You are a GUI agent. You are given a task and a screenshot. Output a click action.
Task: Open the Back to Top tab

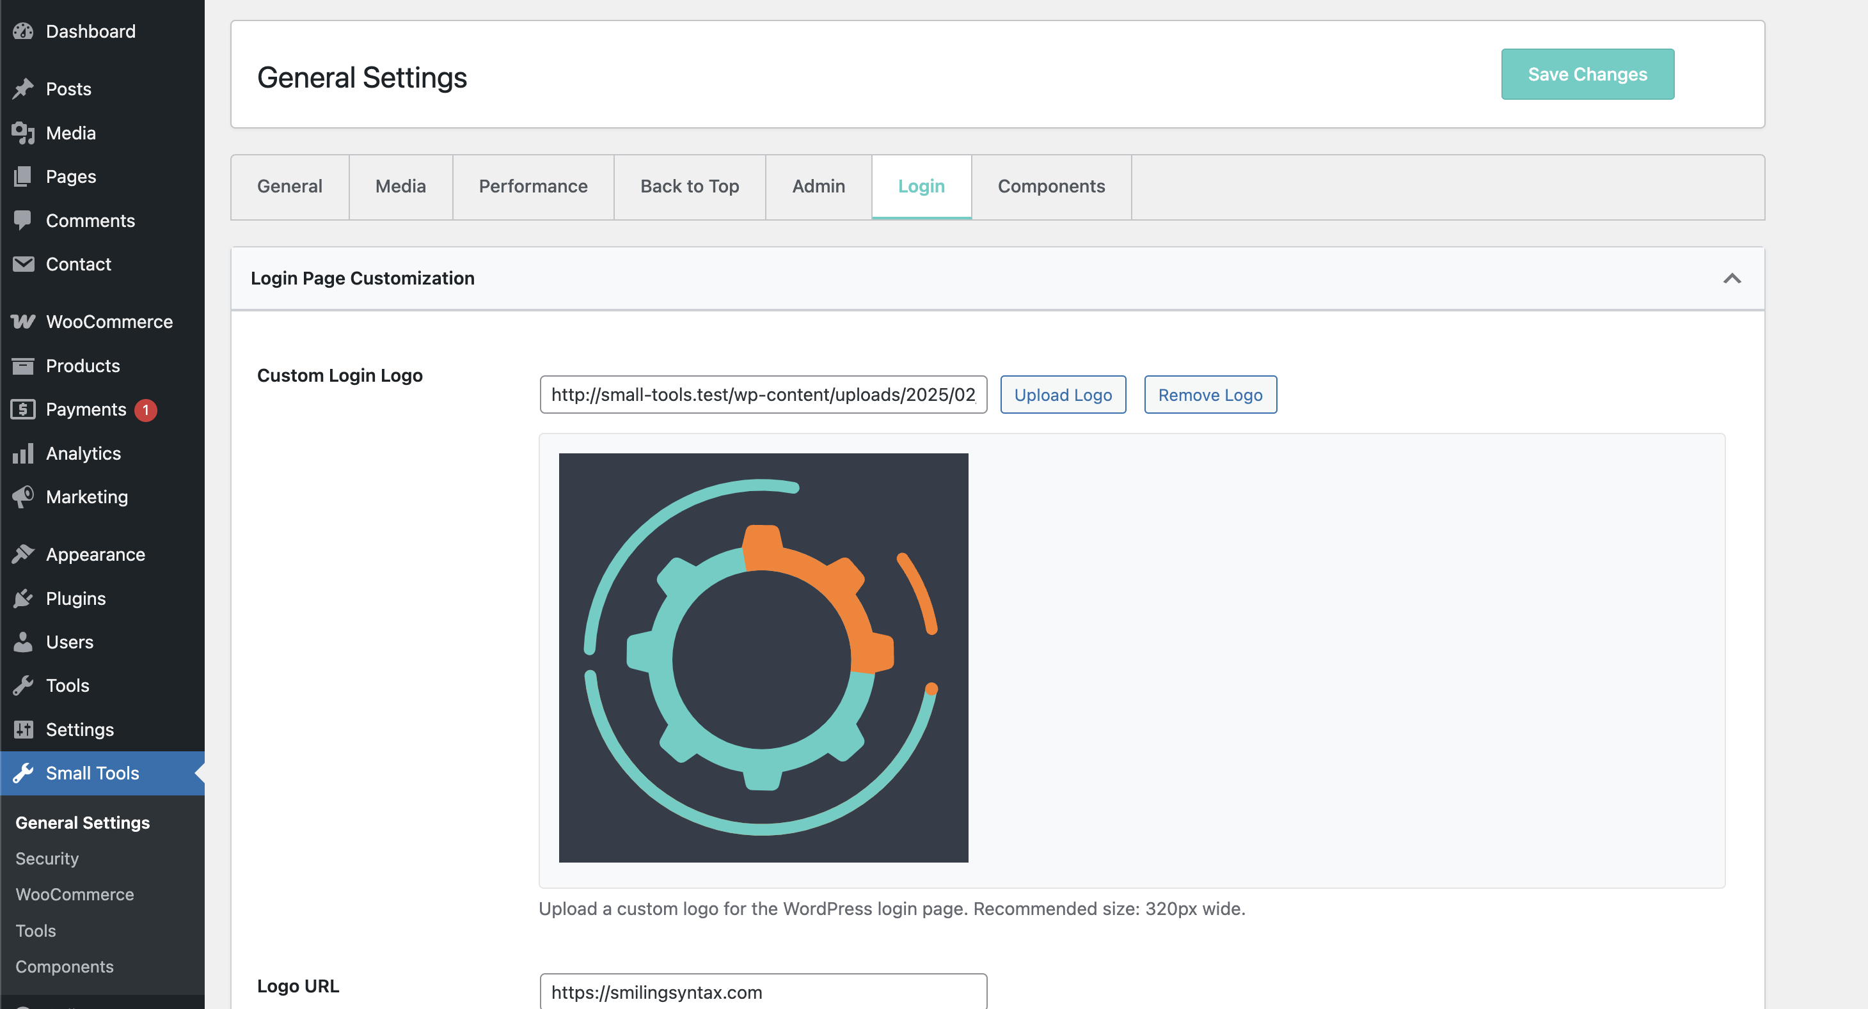pyautogui.click(x=689, y=186)
